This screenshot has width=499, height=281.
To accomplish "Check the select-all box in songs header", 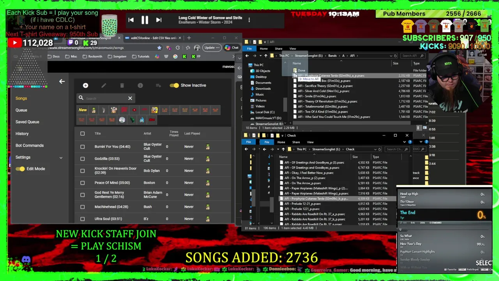I will click(82, 133).
